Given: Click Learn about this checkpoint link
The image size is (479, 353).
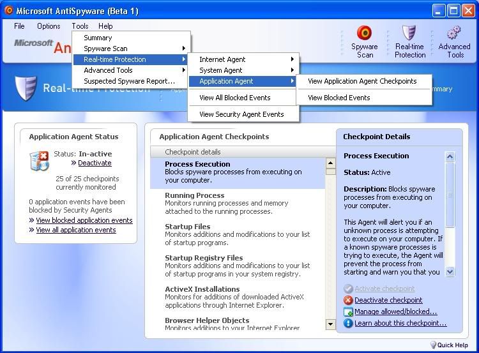Looking at the screenshot, I should pos(400,323).
